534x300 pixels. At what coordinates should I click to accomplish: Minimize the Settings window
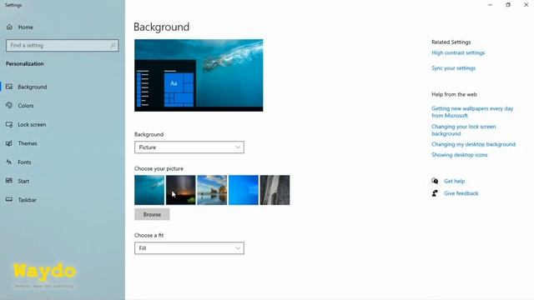click(x=490, y=5)
